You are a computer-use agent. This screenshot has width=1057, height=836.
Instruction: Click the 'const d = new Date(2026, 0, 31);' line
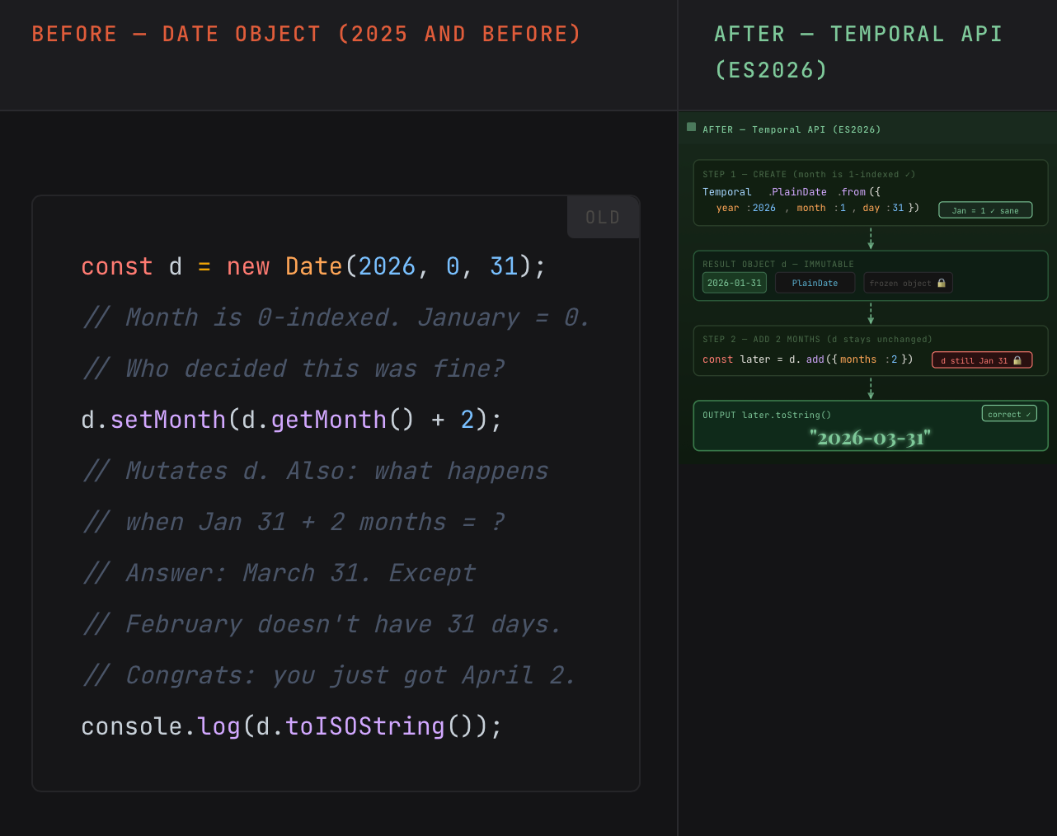click(313, 266)
